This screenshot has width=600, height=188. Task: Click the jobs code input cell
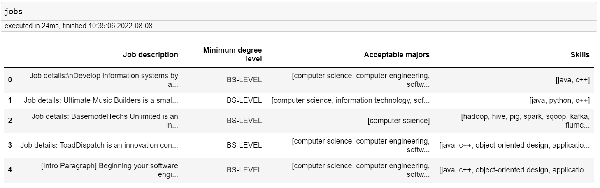(x=300, y=12)
